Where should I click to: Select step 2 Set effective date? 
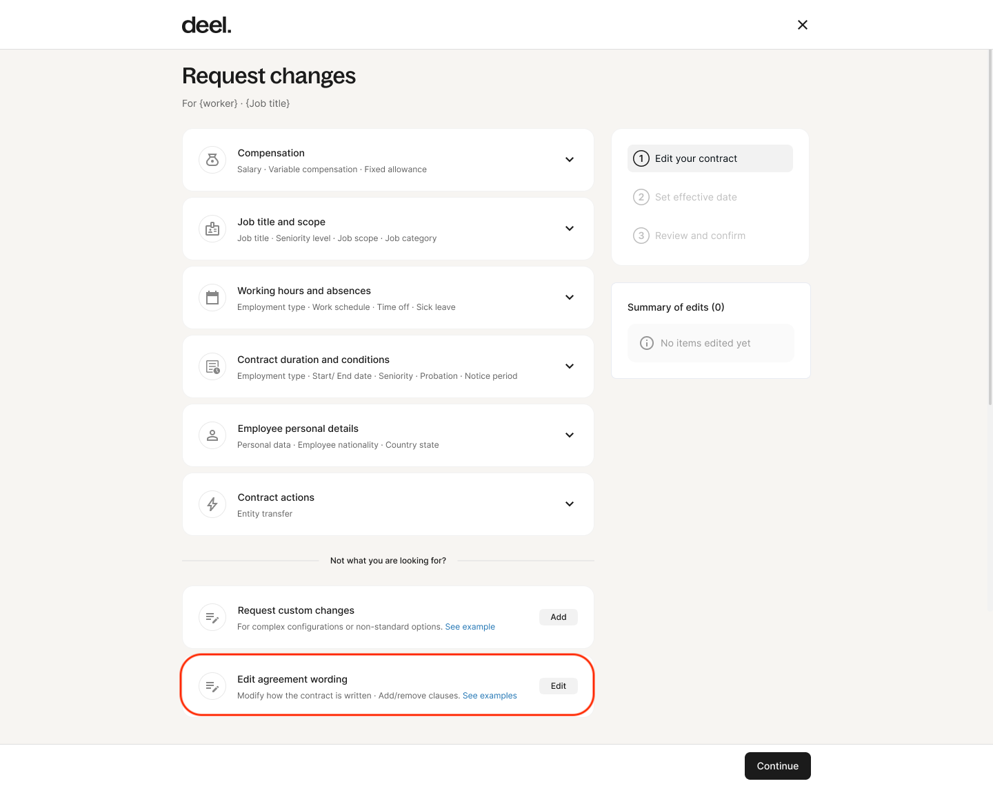(x=696, y=196)
